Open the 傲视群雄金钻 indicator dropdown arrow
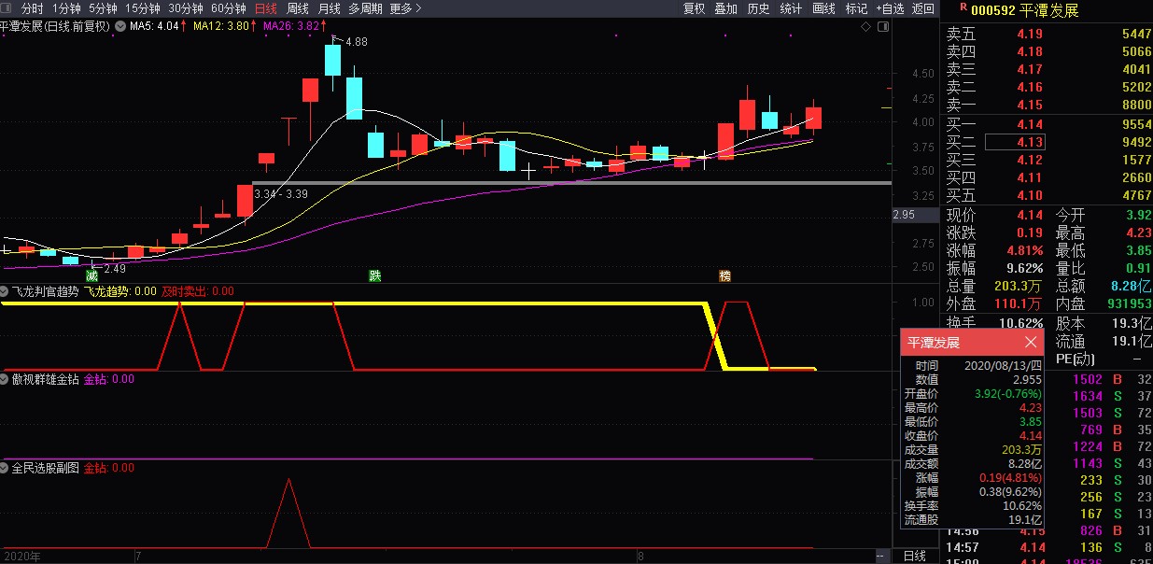 click(x=6, y=379)
